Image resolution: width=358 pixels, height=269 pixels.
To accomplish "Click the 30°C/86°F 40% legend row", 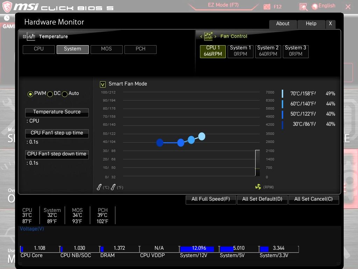I will click(308, 124).
